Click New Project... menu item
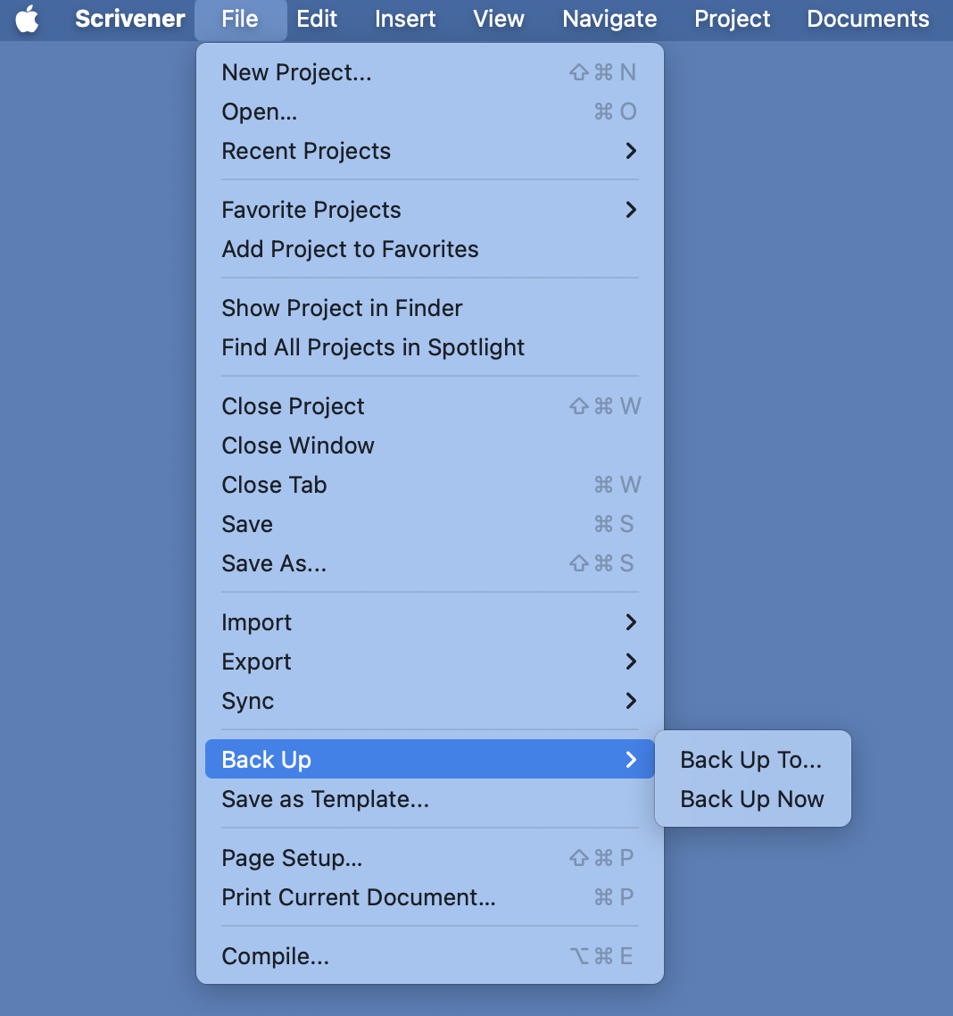The image size is (953, 1016). coord(430,72)
